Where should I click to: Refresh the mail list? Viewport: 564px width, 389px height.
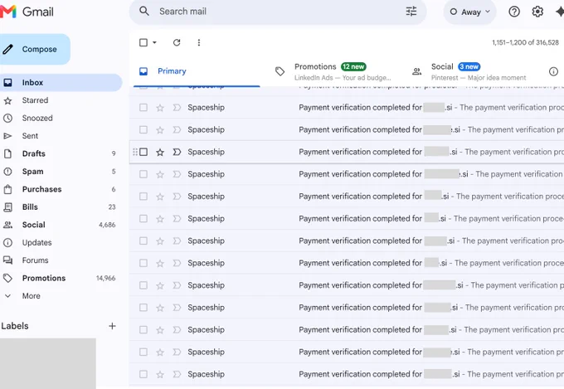[177, 42]
